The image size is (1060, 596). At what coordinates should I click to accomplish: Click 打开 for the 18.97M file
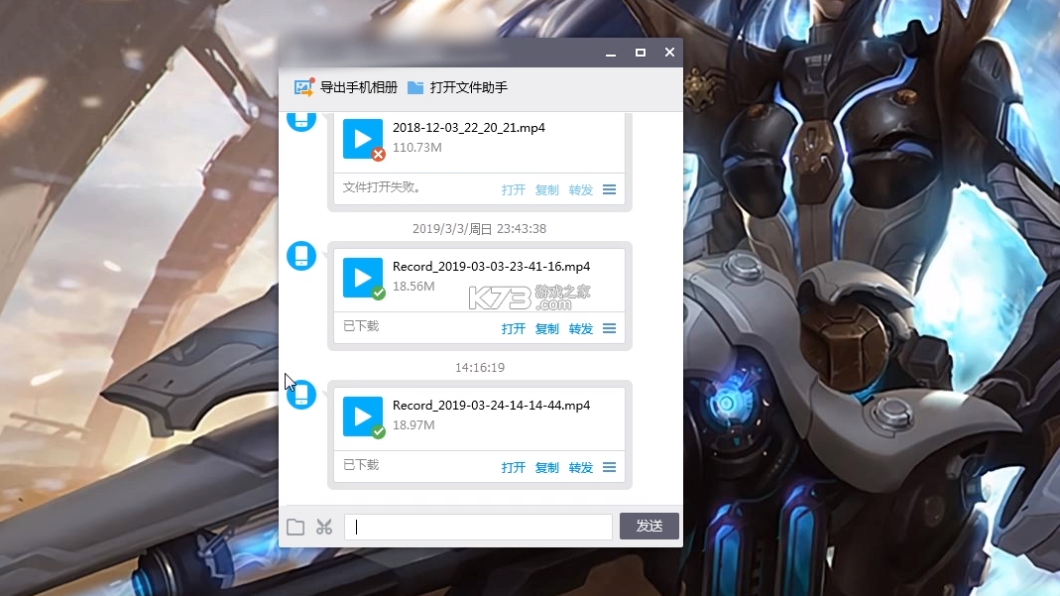pos(513,468)
